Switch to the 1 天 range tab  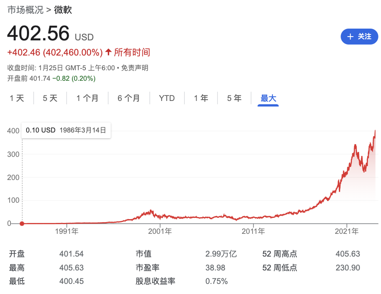(17, 98)
